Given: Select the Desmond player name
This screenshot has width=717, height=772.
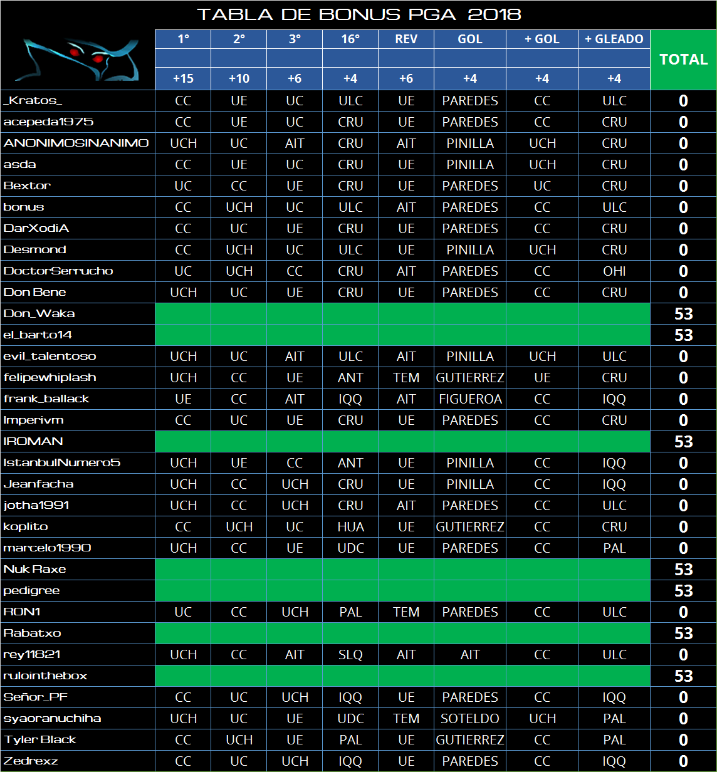Looking at the screenshot, I should [x=34, y=250].
